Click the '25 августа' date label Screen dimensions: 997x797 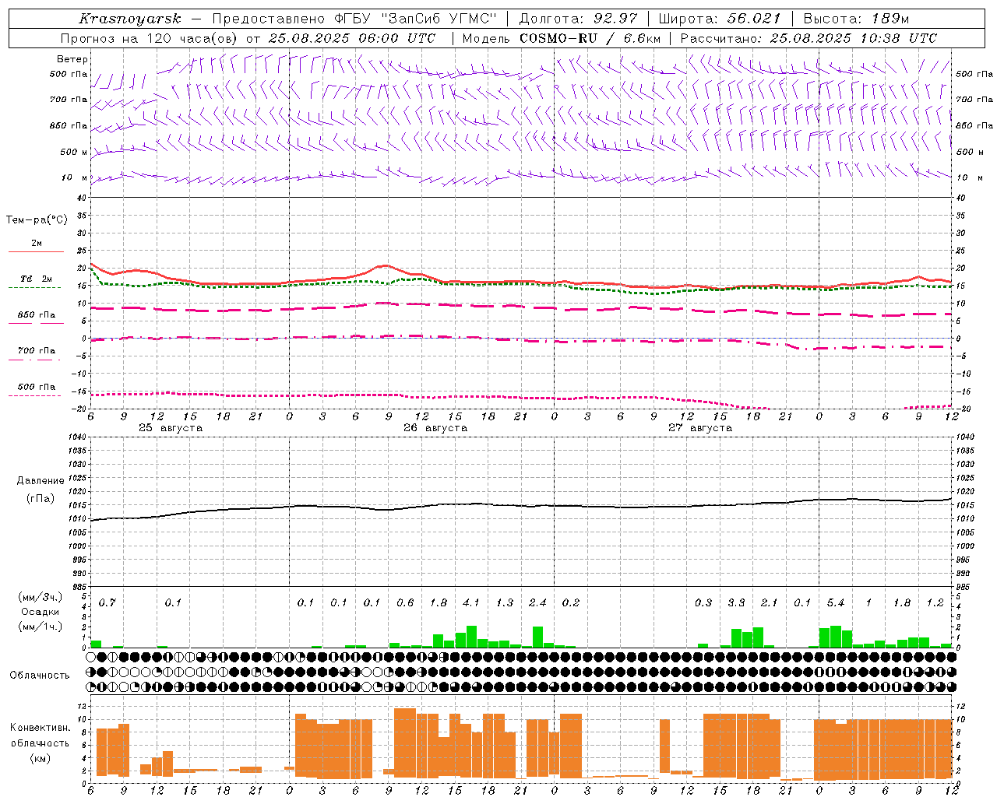[171, 428]
